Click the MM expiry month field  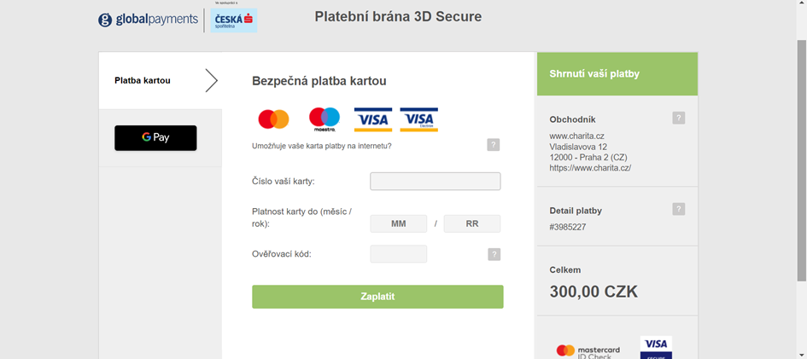[398, 223]
